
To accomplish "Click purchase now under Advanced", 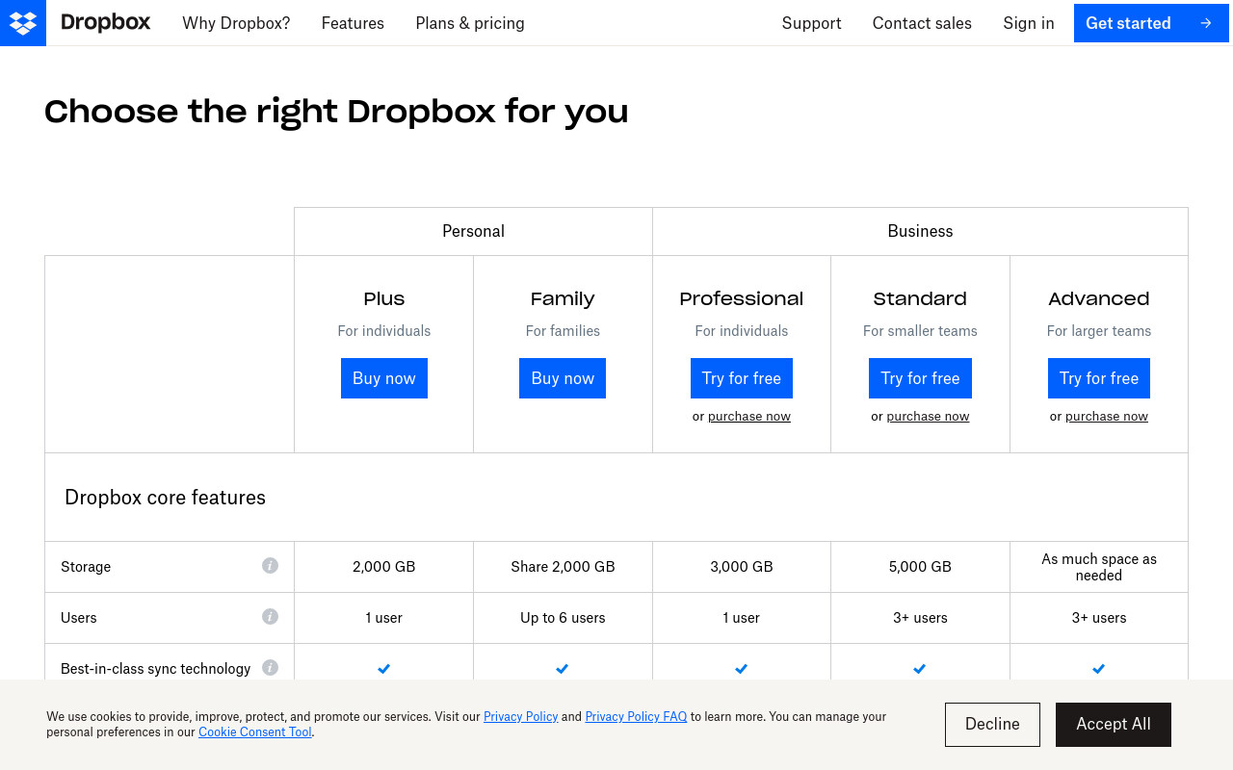I will tap(1107, 417).
